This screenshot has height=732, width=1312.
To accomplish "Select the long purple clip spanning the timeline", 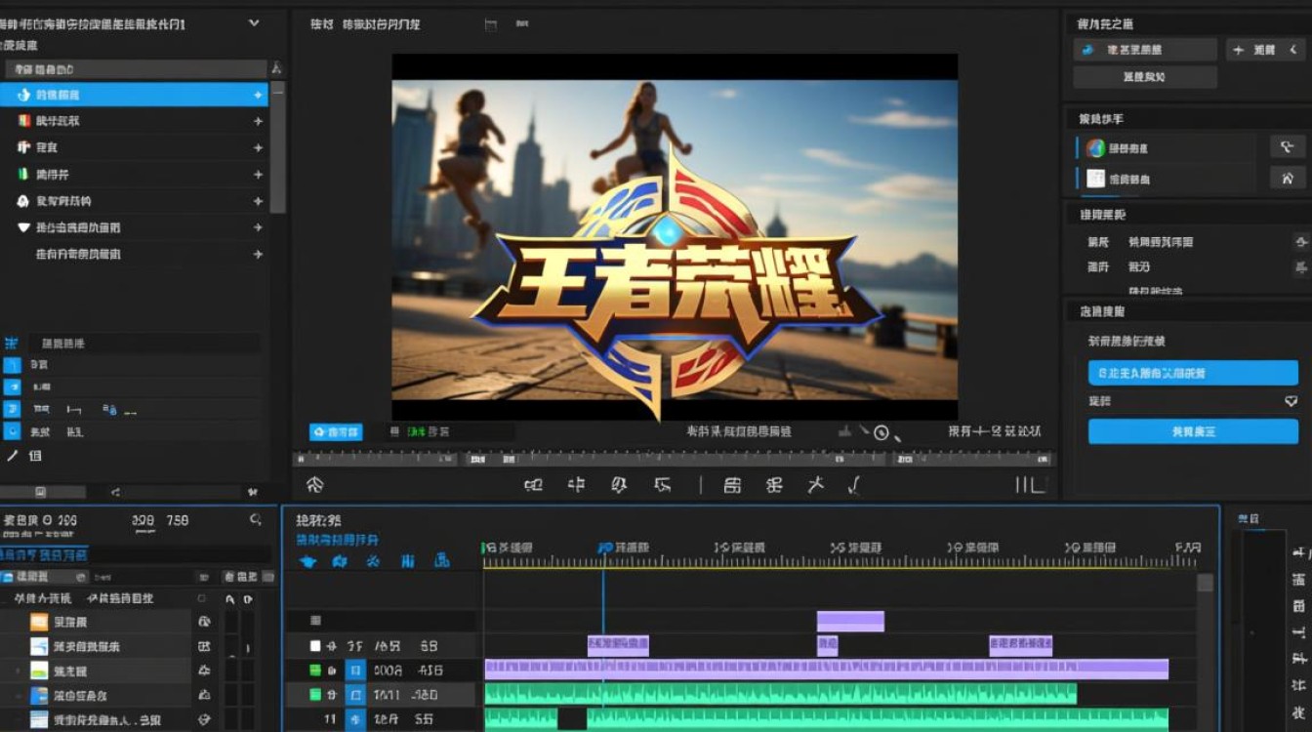I will click(827, 670).
